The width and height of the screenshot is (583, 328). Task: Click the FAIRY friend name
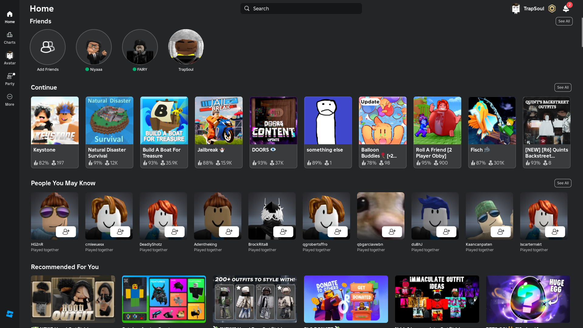click(142, 70)
